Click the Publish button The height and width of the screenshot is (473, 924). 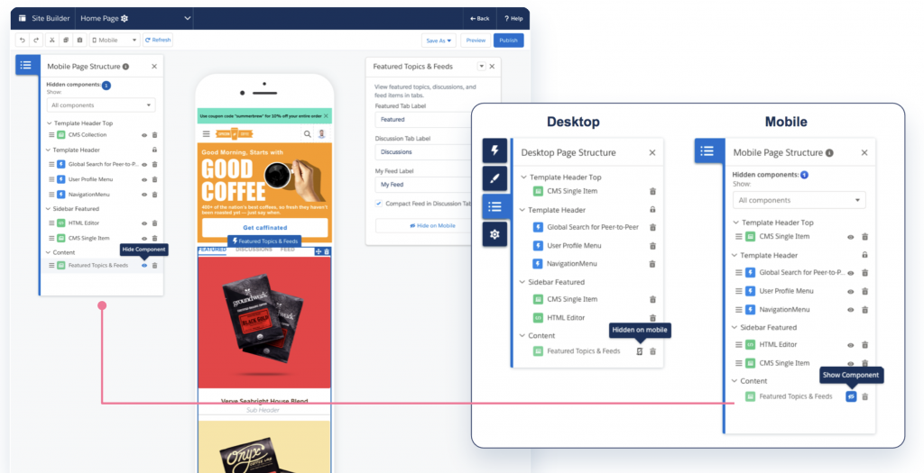coord(508,41)
